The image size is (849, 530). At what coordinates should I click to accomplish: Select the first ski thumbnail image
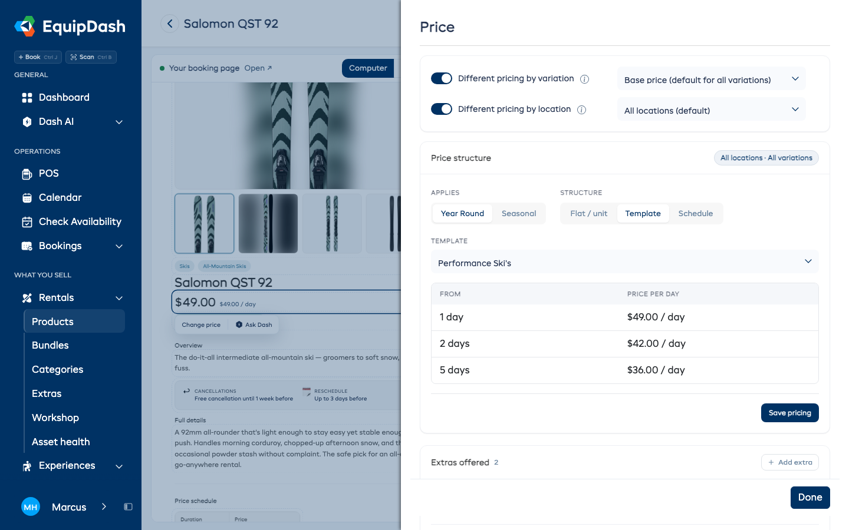click(x=205, y=224)
